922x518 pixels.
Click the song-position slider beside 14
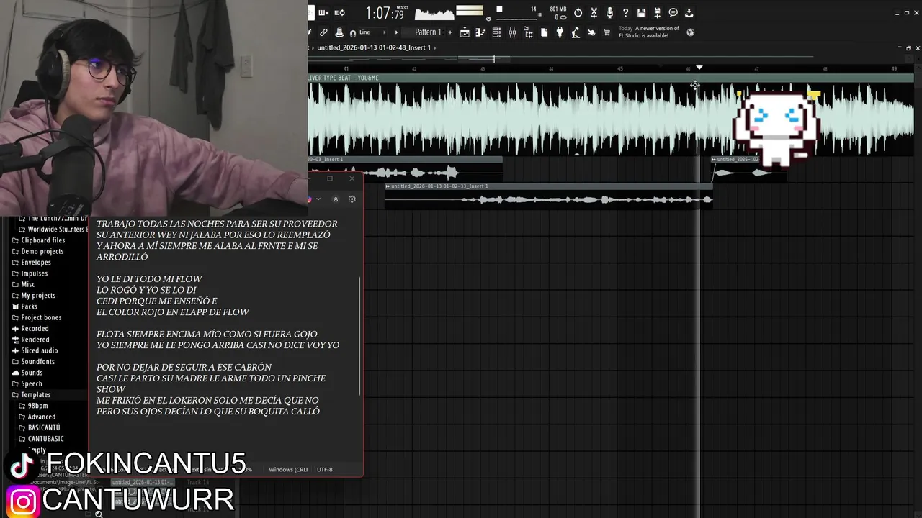click(516, 19)
